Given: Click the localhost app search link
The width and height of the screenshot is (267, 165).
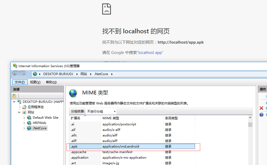Looking at the screenshot, I should pos(150,53).
